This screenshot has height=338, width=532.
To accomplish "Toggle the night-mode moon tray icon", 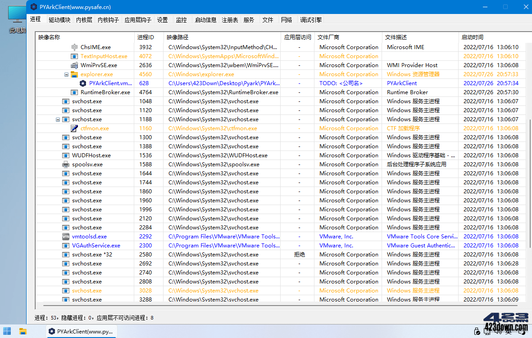I will [522, 331].
